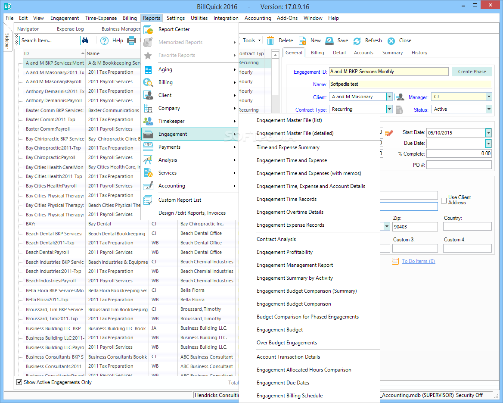Click the PO # input field
The height and width of the screenshot is (403, 503).
pos(459,165)
